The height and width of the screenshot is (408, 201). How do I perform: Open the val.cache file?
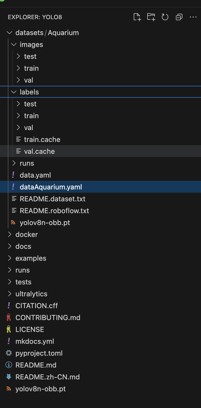pos(39,151)
